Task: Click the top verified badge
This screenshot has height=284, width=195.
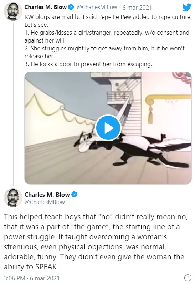Action: (x=71, y=7)
